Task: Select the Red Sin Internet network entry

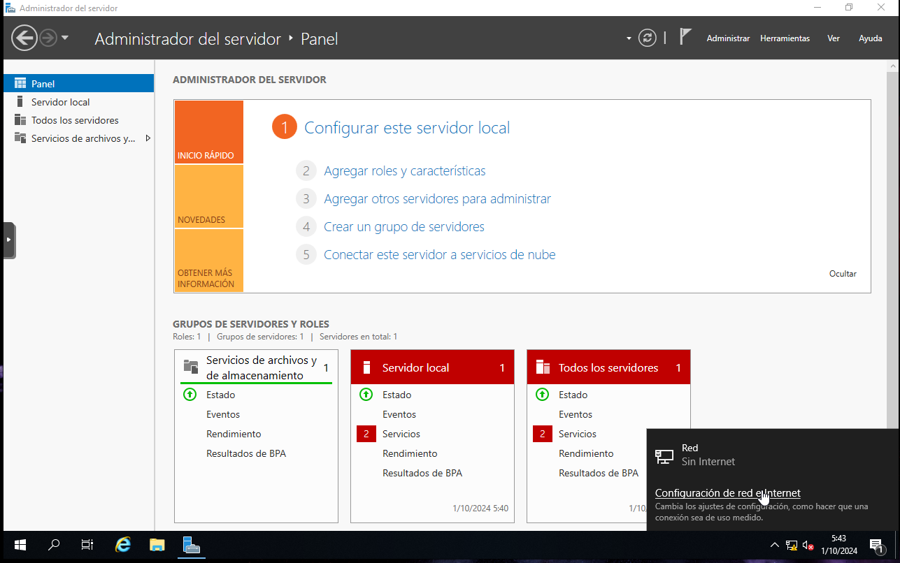Action: (x=773, y=455)
